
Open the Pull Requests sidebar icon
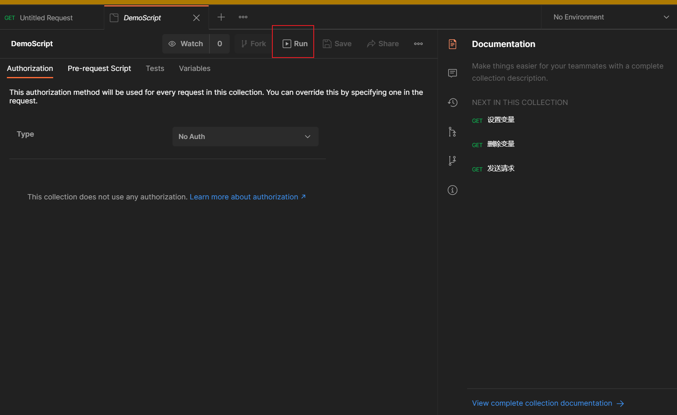point(453,132)
